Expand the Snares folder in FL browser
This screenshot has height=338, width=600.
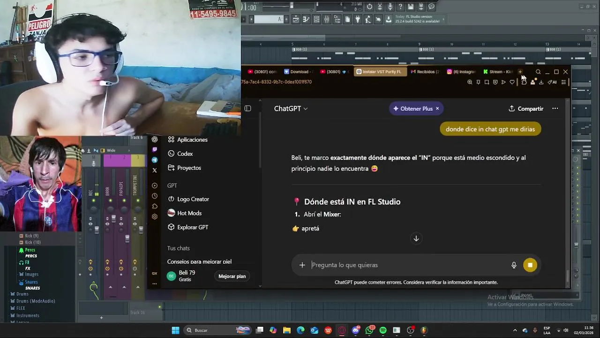[x=28, y=282]
